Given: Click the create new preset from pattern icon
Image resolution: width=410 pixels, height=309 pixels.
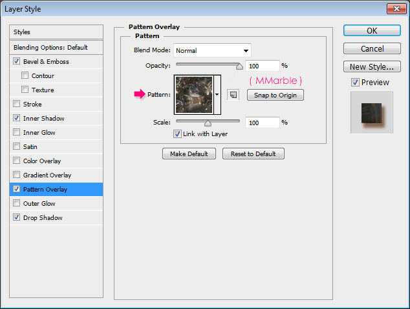Looking at the screenshot, I should pyautogui.click(x=233, y=94).
